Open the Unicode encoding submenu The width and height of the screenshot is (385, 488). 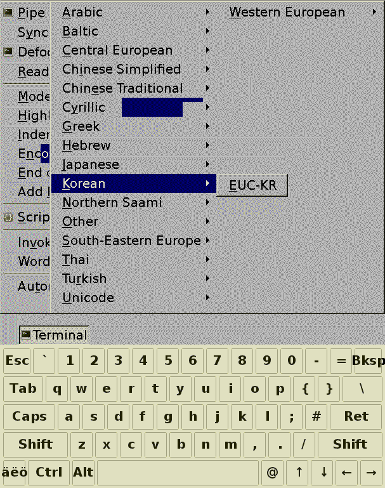[134, 298]
